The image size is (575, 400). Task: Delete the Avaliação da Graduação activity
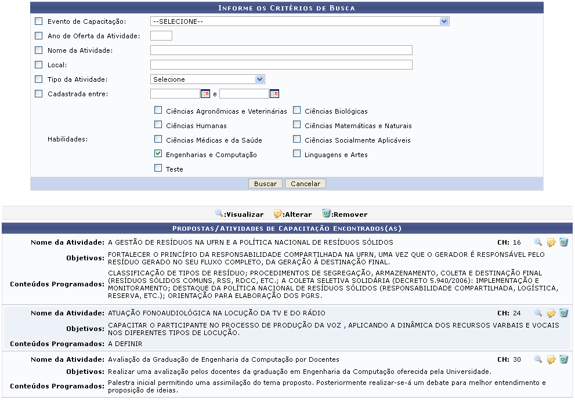(563, 359)
